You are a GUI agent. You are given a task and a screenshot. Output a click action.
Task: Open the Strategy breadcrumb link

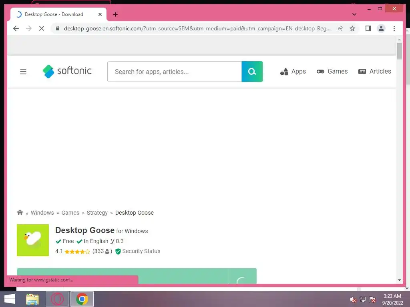[97, 213]
